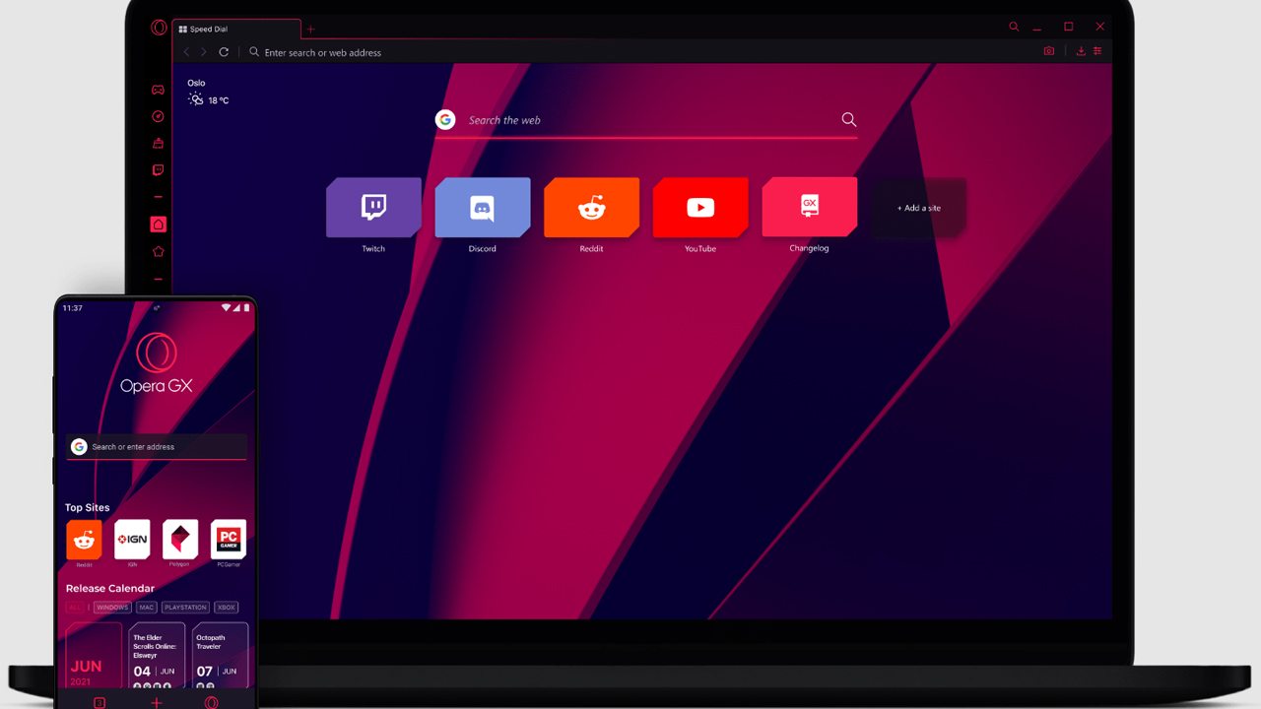The image size is (1261, 709).
Task: Open the Bookmarks star-shaped sidebar icon
Action: click(x=158, y=252)
